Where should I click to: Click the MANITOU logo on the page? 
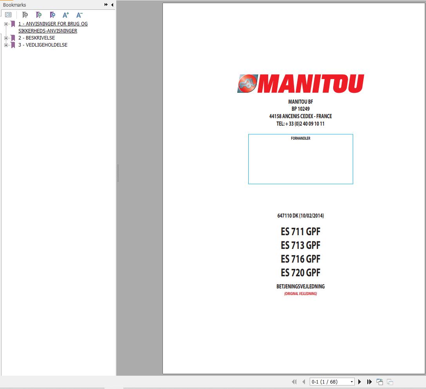coord(300,83)
